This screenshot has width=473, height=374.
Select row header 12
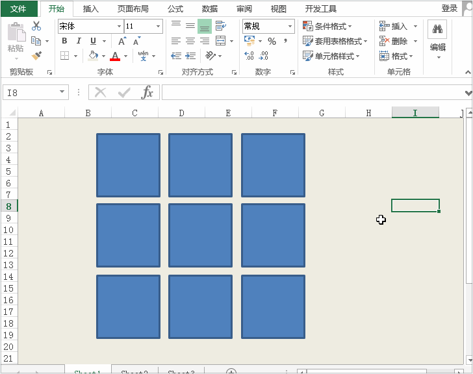point(8,253)
